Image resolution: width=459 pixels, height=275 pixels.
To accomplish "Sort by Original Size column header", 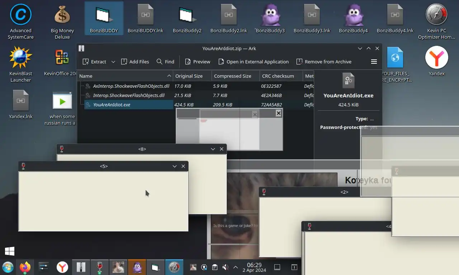I will [x=192, y=76].
